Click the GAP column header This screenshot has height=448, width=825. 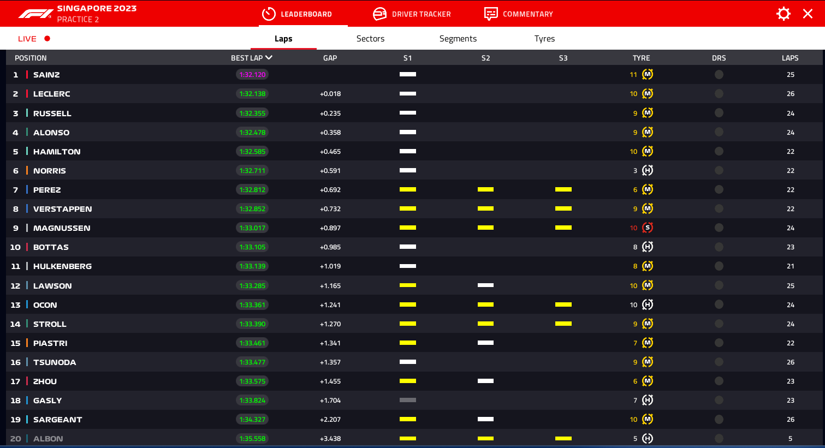pos(330,58)
